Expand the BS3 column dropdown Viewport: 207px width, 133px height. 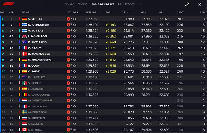[165, 12]
